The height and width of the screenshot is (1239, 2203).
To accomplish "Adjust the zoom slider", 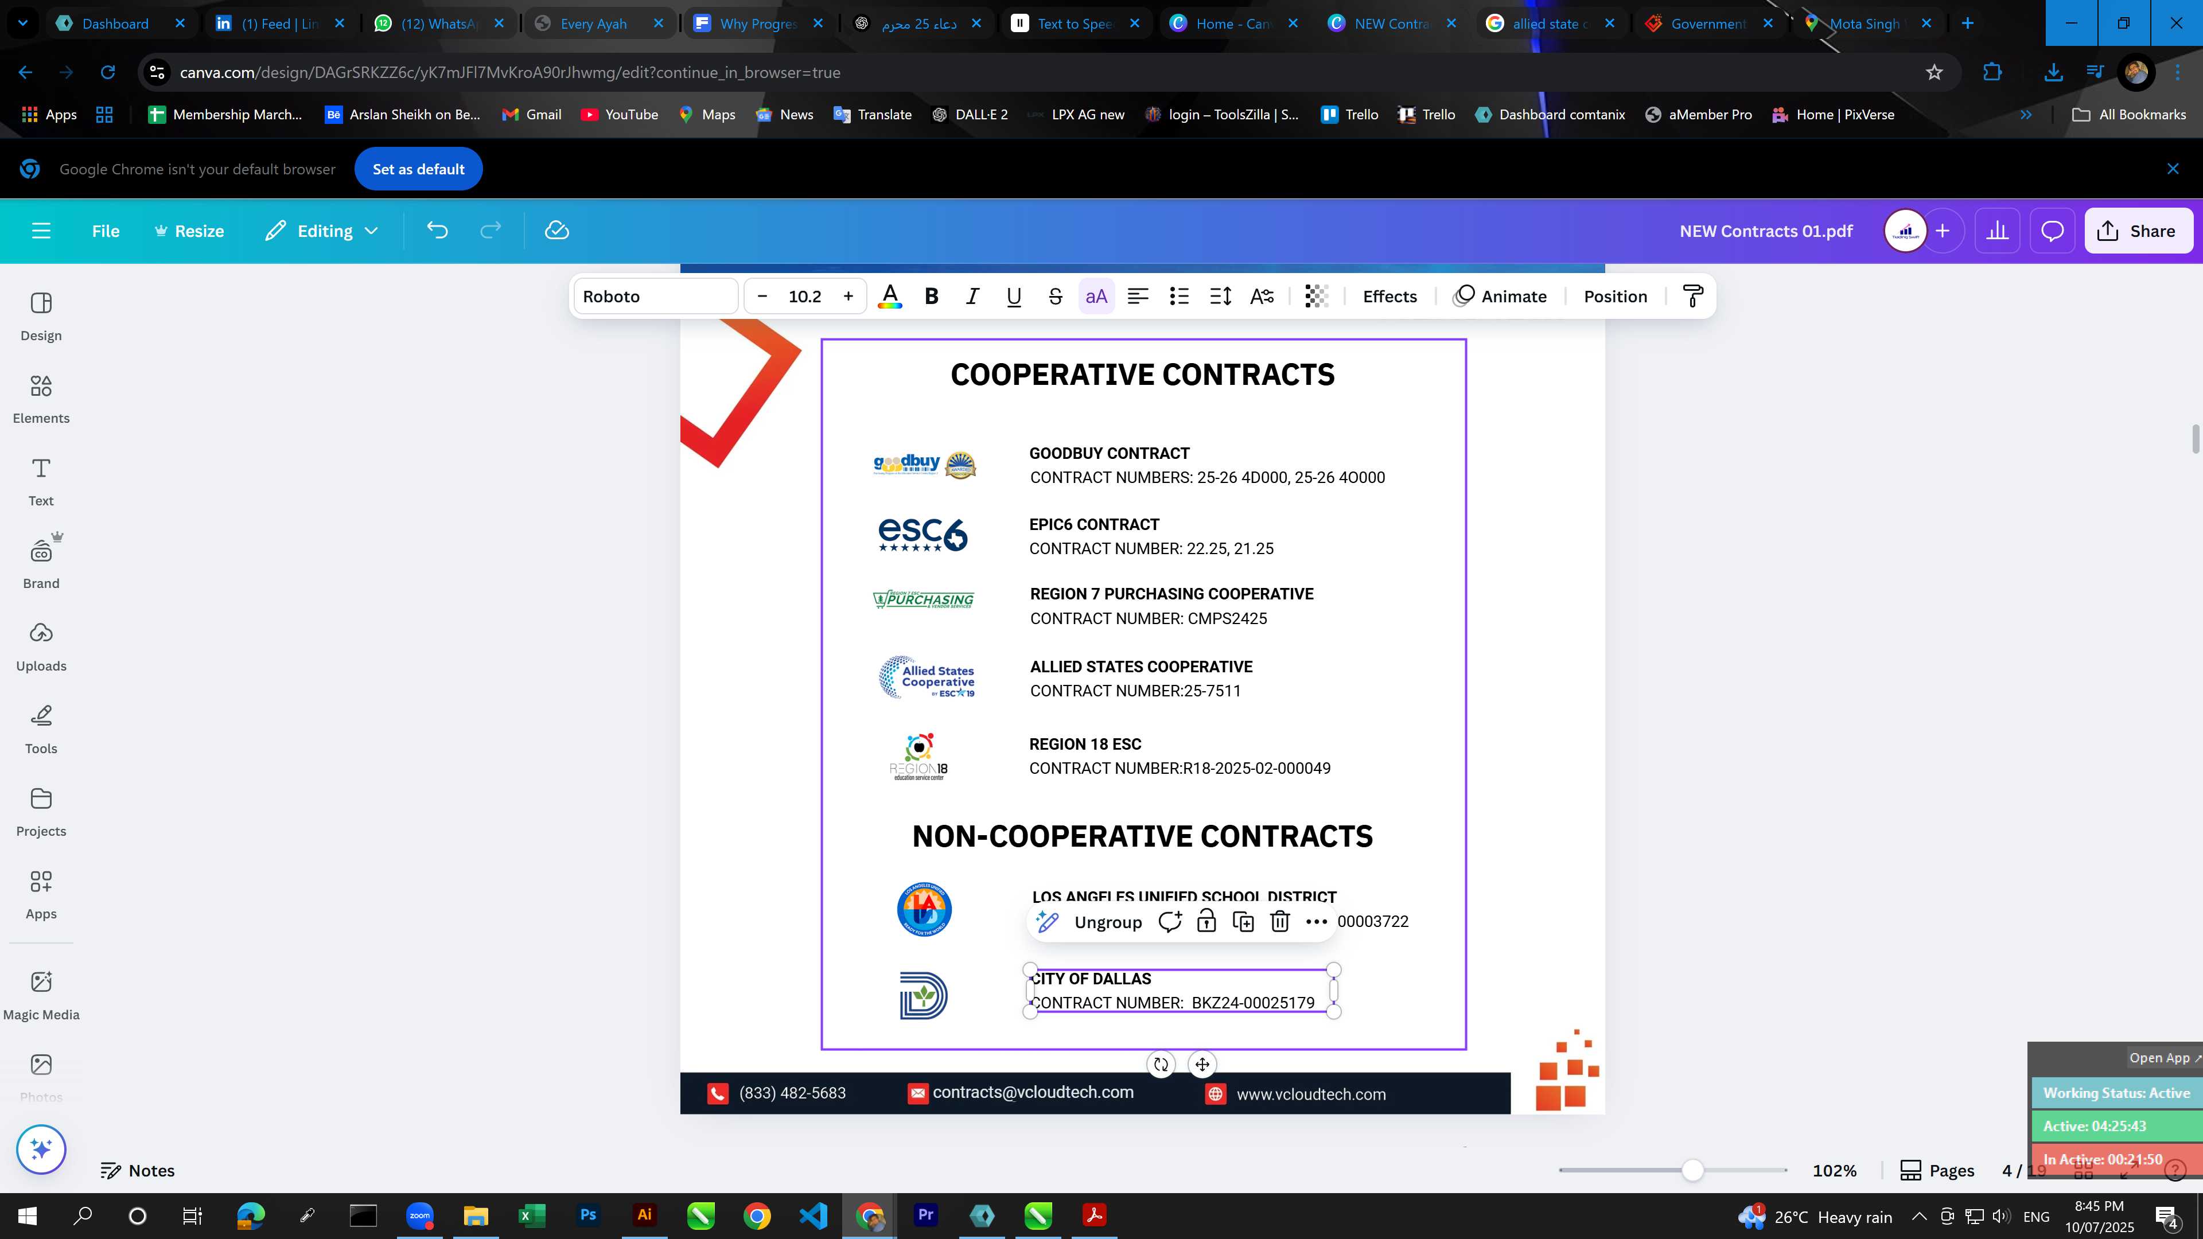I will point(1692,1171).
